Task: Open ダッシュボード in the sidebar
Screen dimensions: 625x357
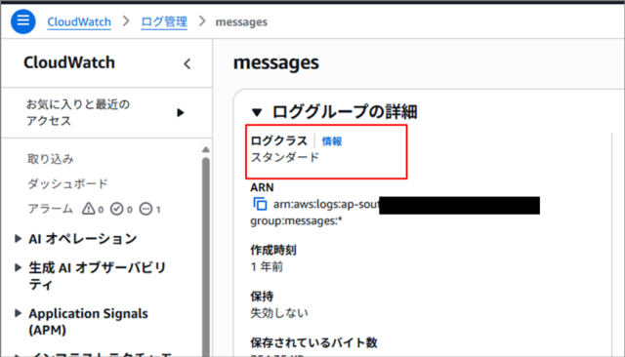Action: coord(67,184)
